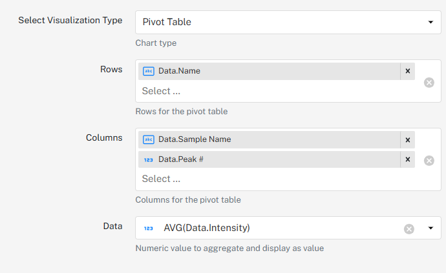The width and height of the screenshot is (446, 273).
Task: Open the AVG(Data.Intensity) Data dropdown
Action: click(288, 228)
